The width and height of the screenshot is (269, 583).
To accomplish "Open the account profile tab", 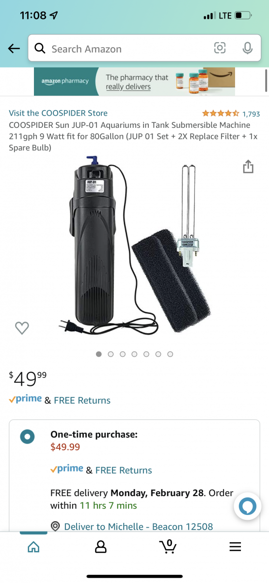I will click(101, 547).
